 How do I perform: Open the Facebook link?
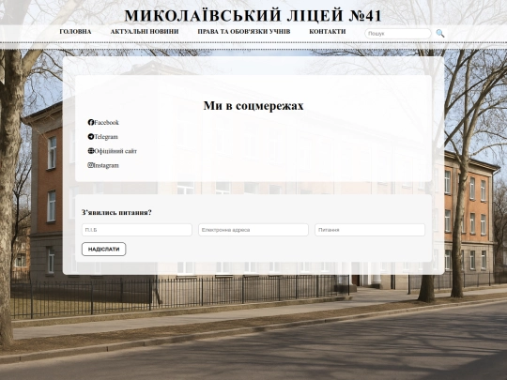click(x=107, y=123)
